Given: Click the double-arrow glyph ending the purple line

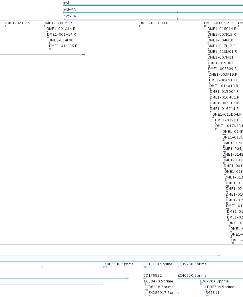Looking at the screenshot, I should [x=83, y=55].
